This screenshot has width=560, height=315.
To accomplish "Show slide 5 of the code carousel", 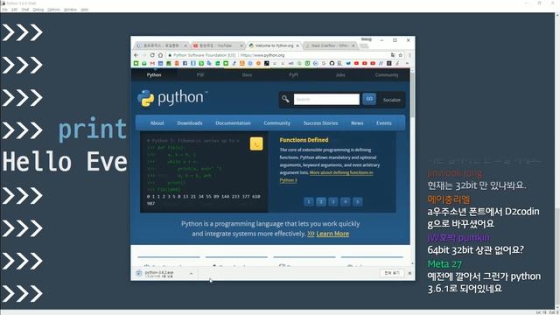I will point(357,202).
